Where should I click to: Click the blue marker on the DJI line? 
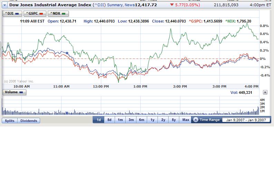point(67,53)
